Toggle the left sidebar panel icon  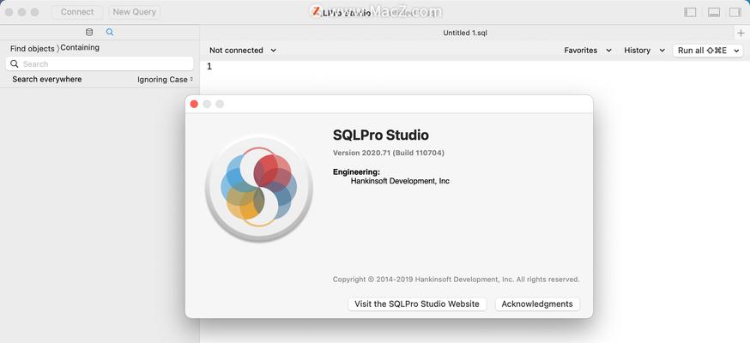pyautogui.click(x=690, y=12)
